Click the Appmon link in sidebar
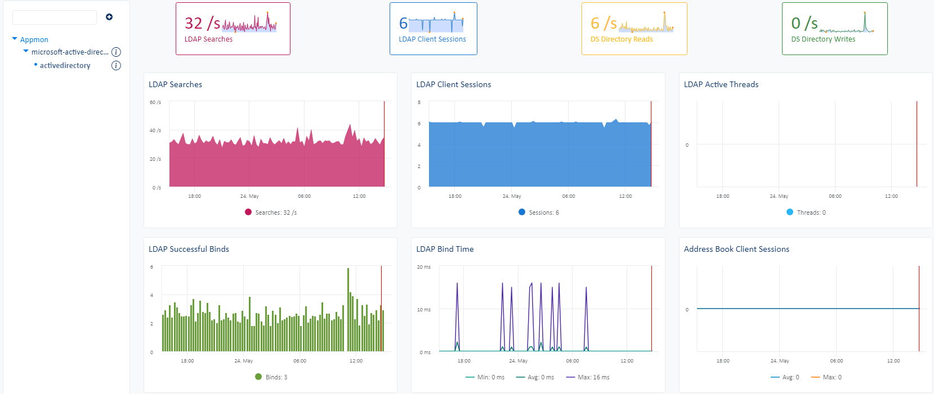 (x=34, y=40)
